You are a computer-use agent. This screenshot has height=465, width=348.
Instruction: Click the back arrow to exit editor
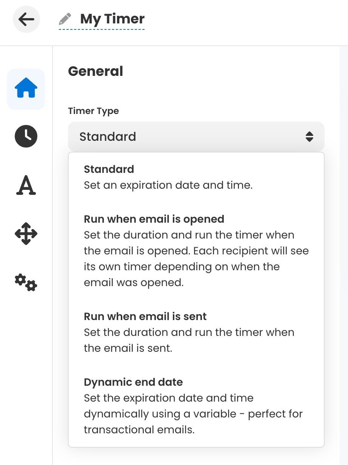tap(26, 19)
